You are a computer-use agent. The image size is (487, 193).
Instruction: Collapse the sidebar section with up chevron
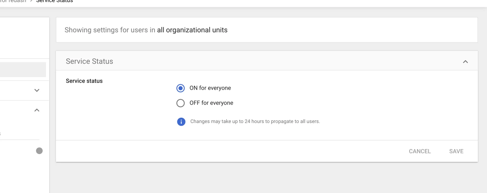coord(37,110)
